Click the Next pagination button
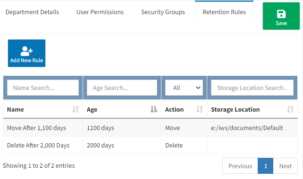This screenshot has height=179, width=303. (x=286, y=166)
